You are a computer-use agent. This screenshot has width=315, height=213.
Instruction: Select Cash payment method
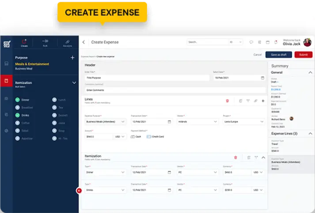pos(136,137)
